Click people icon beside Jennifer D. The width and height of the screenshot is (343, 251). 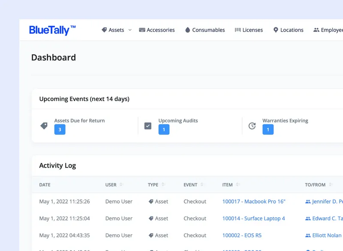coord(308,202)
